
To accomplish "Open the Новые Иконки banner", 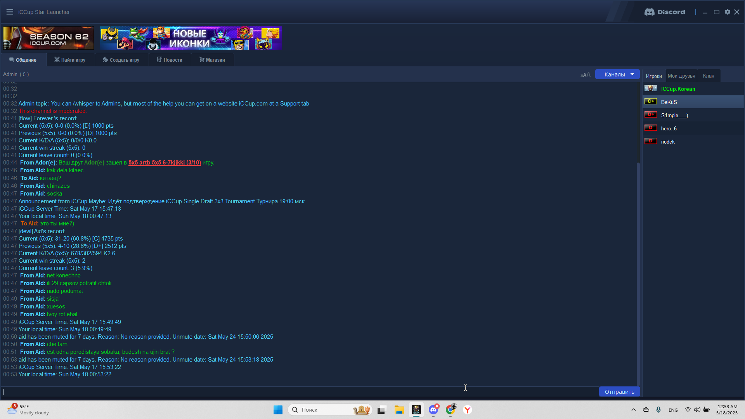I will pyautogui.click(x=191, y=38).
